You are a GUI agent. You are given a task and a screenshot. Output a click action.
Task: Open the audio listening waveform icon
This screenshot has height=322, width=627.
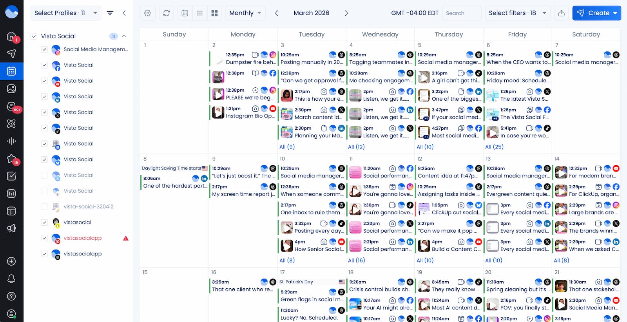[x=11, y=141]
